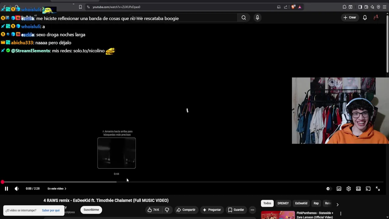389x219 pixels.
Task: Open the 'Saber por qué' link
Action: 51,210
